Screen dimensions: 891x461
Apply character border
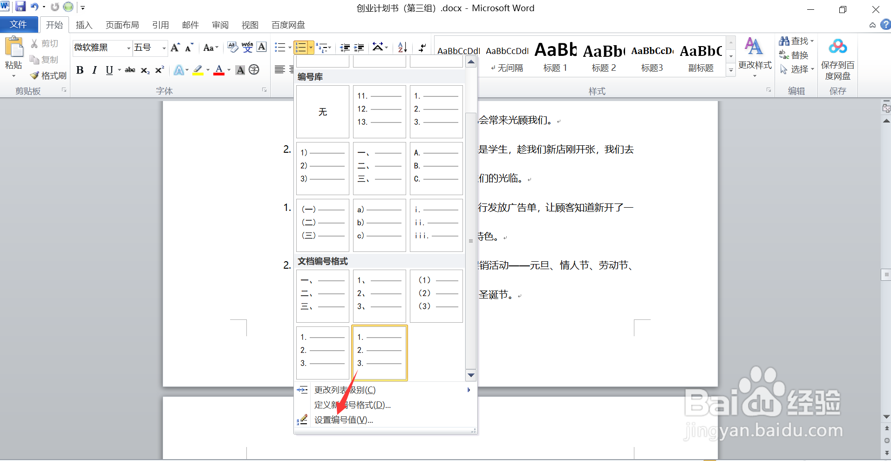coord(262,47)
